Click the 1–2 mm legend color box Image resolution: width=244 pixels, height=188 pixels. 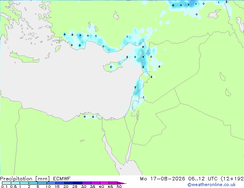pyautogui.click(x=24, y=183)
